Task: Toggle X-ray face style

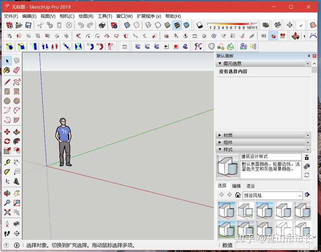Action: [127, 25]
